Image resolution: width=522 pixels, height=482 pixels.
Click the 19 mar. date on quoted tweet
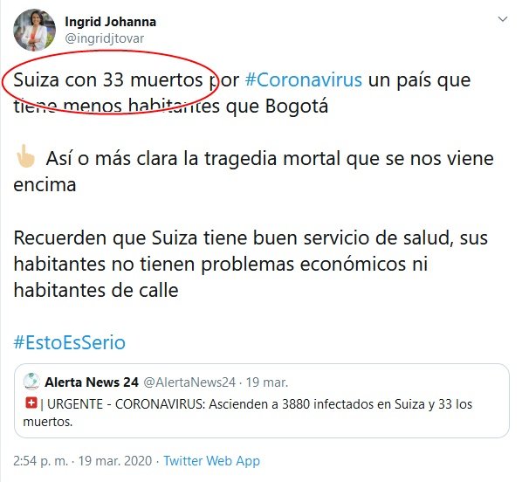click(x=266, y=382)
